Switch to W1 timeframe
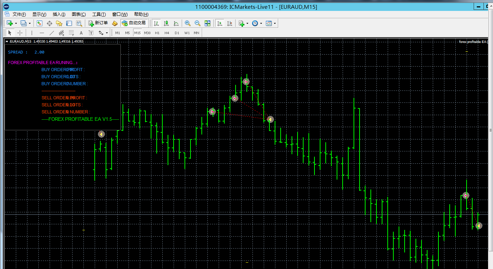Image resolution: width=493 pixels, height=269 pixels. tap(187, 33)
